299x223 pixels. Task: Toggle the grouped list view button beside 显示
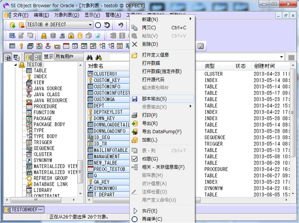point(35,57)
